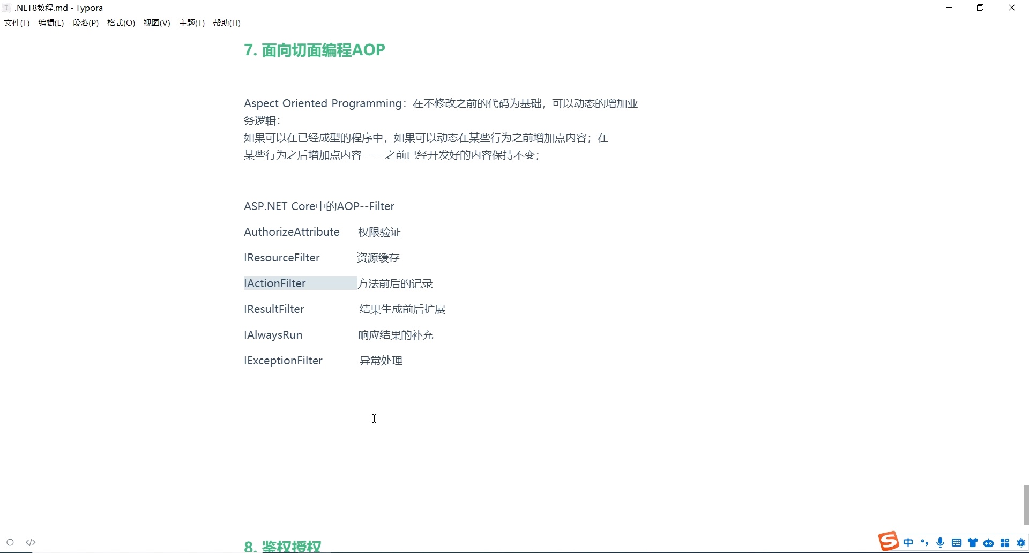1029x553 pixels.
Task: Open Sogou skin center (shirt icon)
Action: click(973, 542)
